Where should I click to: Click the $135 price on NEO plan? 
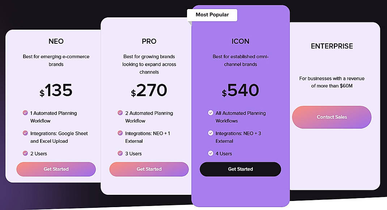(x=56, y=91)
